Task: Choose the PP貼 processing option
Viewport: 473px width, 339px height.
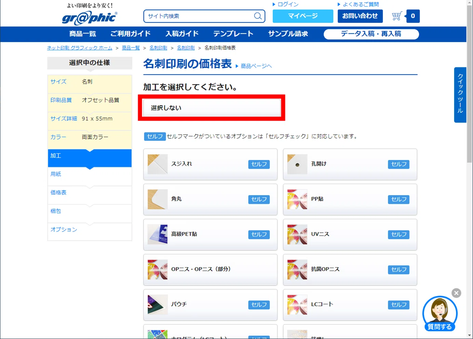Action: tap(350, 199)
